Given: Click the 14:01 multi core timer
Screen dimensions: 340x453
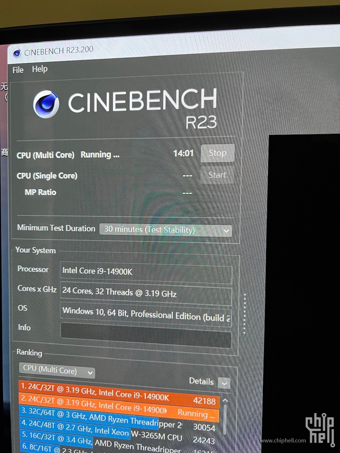Looking at the screenshot, I should 183,153.
